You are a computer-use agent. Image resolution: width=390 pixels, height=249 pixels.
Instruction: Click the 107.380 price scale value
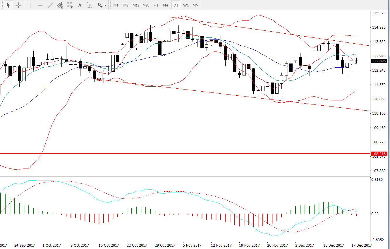click(x=378, y=171)
